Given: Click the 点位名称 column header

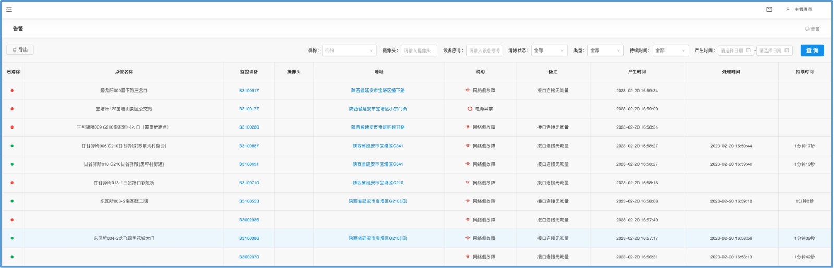Looking at the screenshot, I should coord(124,72).
